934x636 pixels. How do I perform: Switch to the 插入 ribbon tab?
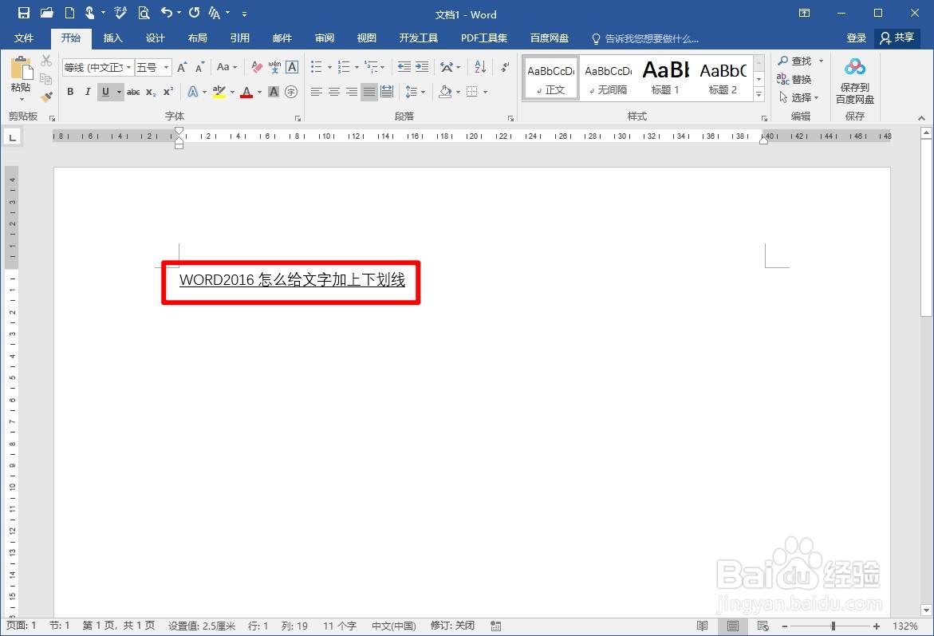click(112, 38)
